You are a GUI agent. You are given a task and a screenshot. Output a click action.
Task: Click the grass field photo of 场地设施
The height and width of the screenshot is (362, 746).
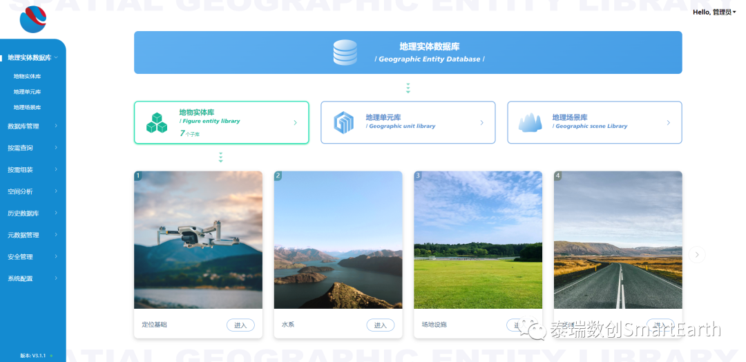point(478,240)
